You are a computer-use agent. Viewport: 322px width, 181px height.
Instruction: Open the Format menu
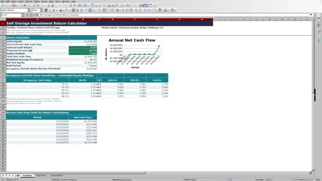[x=29, y=1]
